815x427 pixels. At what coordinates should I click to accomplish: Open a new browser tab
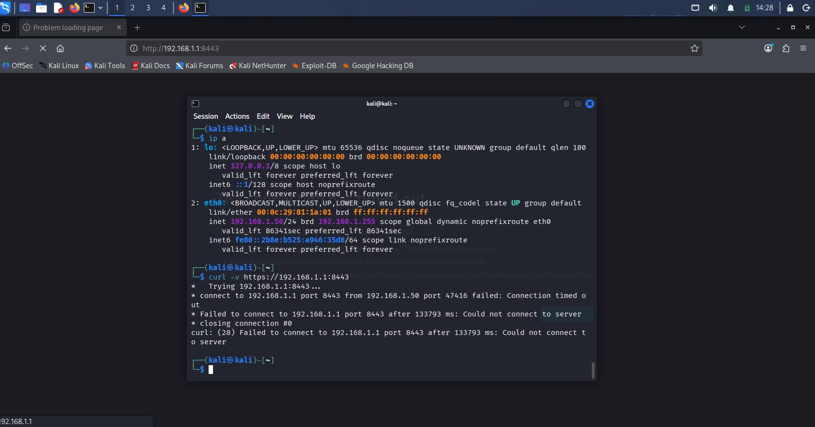137,28
